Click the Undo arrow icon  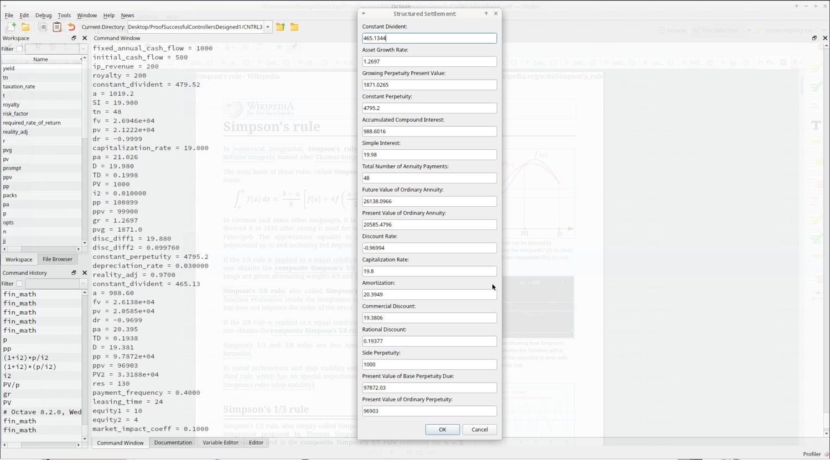[x=71, y=27]
